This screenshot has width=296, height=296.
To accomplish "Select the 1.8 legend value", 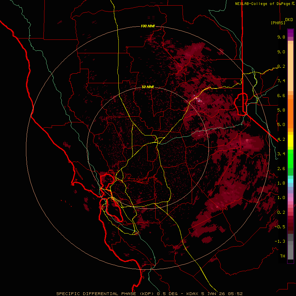I will (281, 183).
